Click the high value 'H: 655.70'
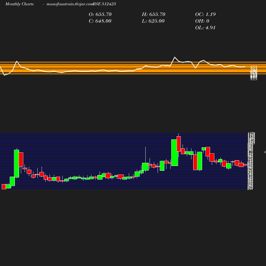This screenshot has height=266, width=266. (153, 14)
